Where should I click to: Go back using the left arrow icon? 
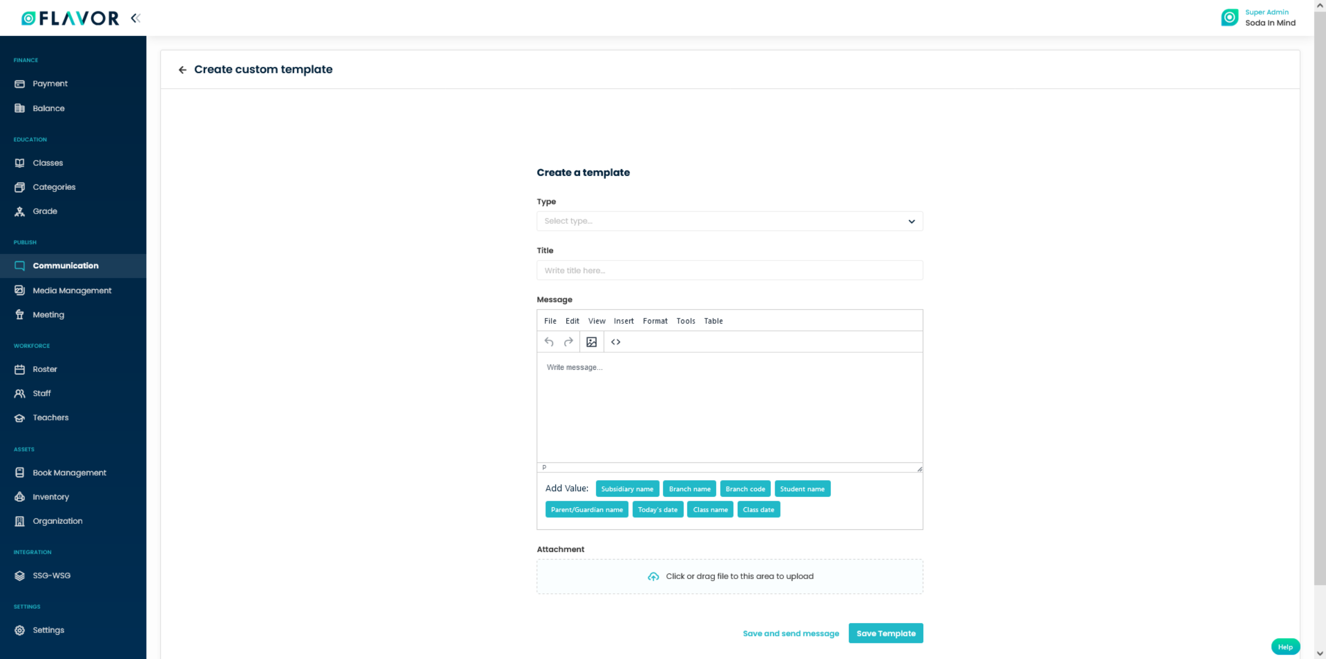tap(182, 70)
